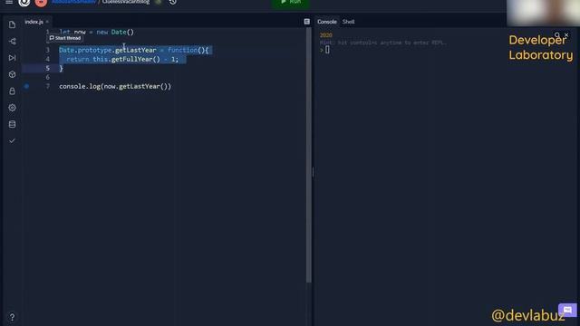Screen dimensions: 580x326
Task: Open the hamburger main menu
Action: (9, 2)
